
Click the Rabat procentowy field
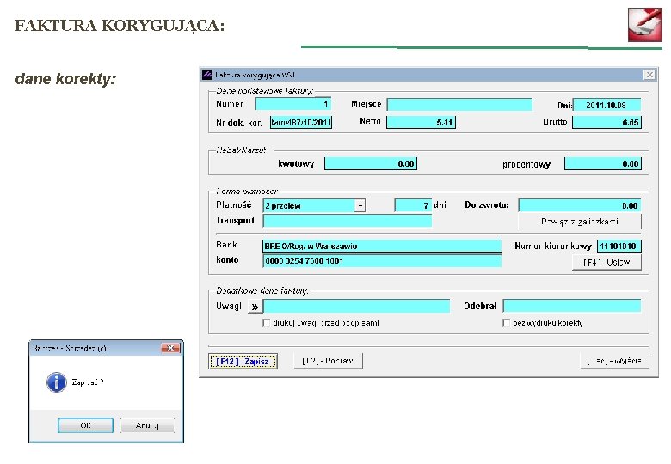pyautogui.click(x=603, y=163)
